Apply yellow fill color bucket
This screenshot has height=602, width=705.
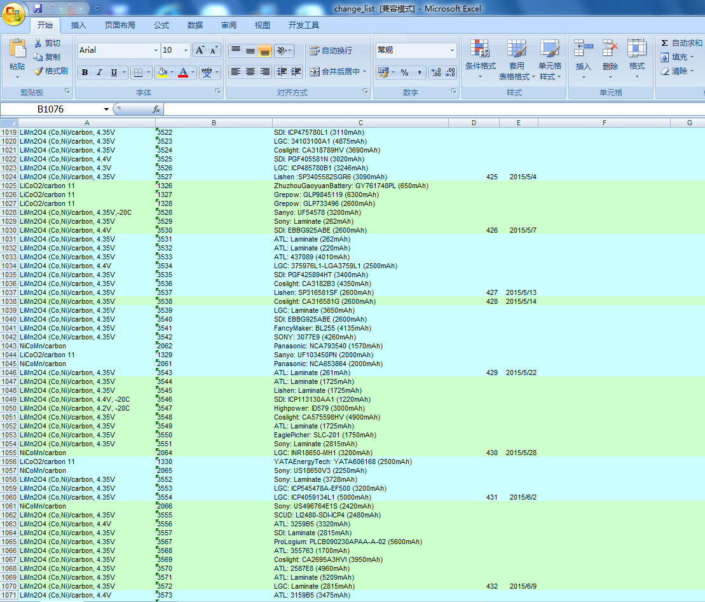click(162, 72)
